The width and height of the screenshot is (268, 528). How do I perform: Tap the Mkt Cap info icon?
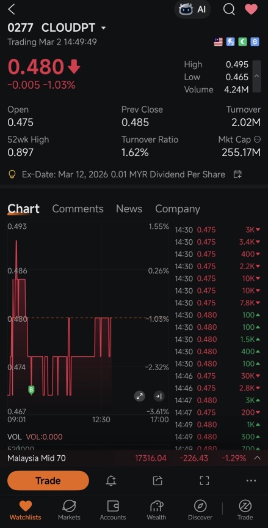click(x=257, y=139)
